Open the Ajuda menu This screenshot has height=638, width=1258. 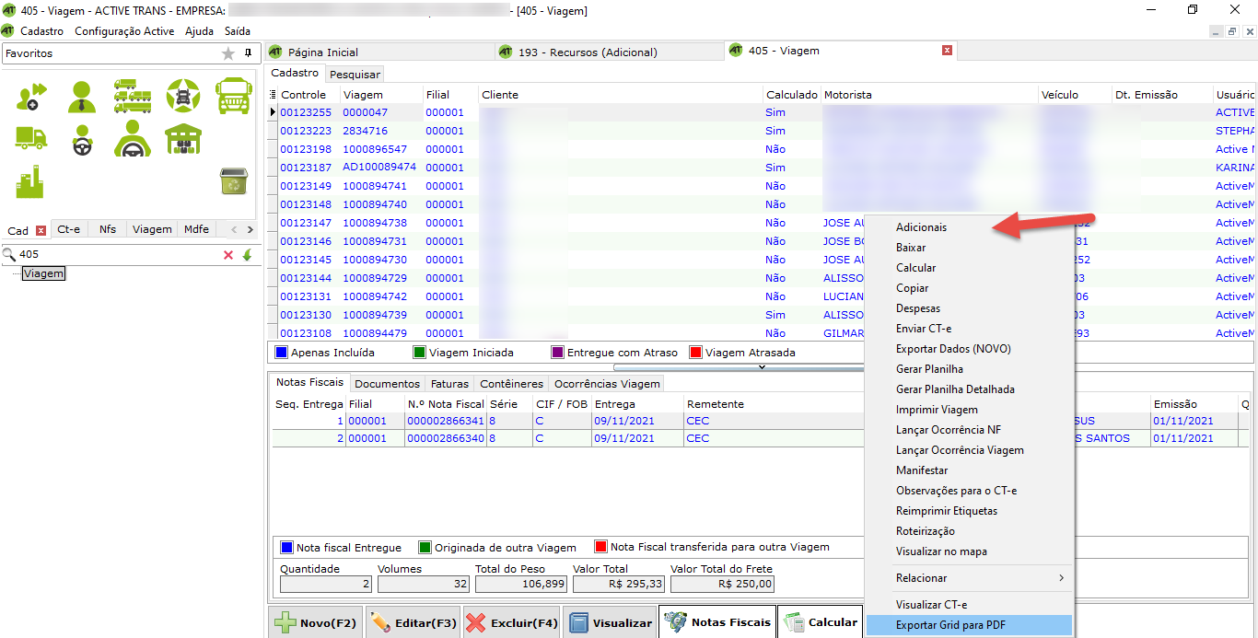point(199,30)
